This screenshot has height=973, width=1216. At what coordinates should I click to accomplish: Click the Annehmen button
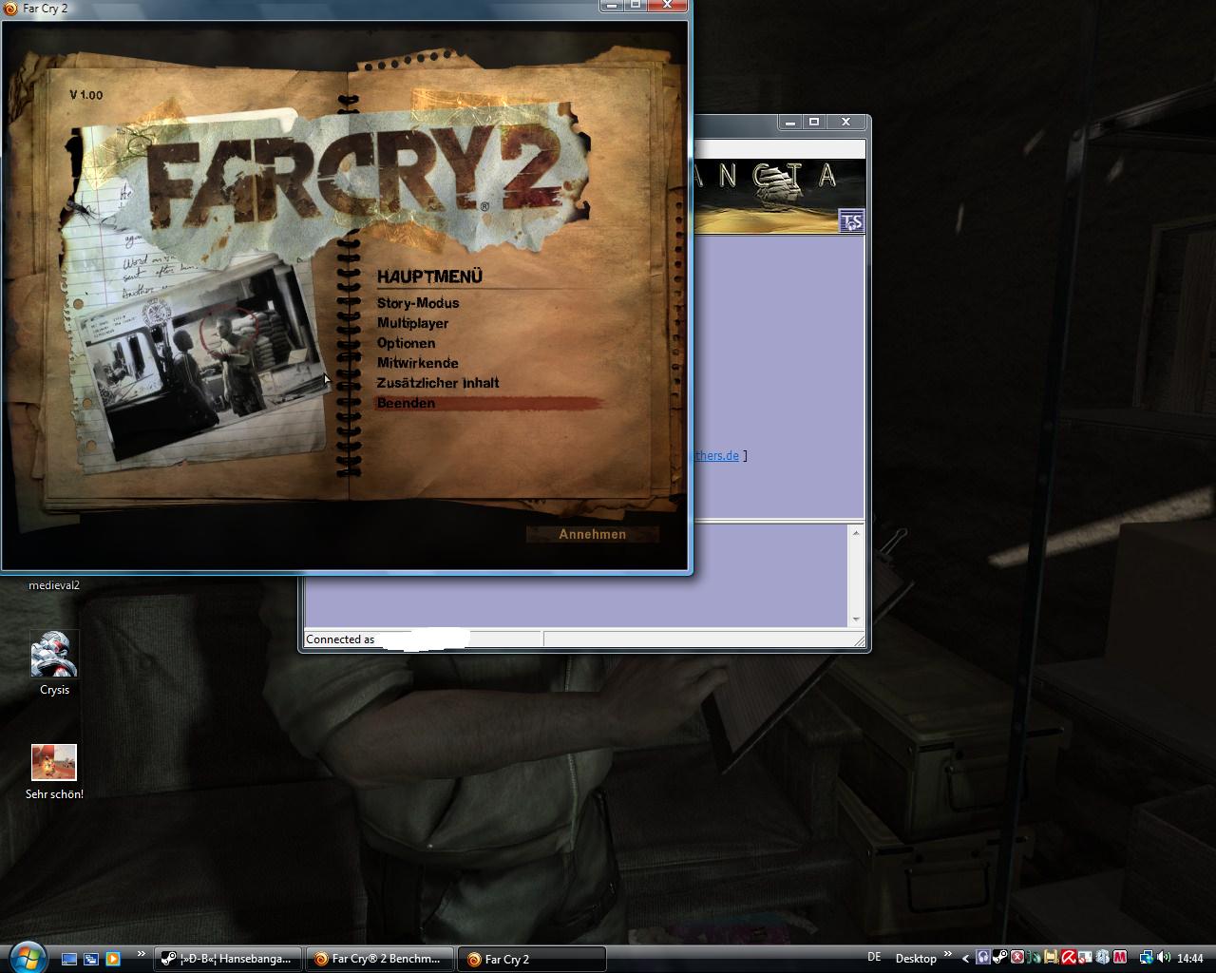pos(592,534)
